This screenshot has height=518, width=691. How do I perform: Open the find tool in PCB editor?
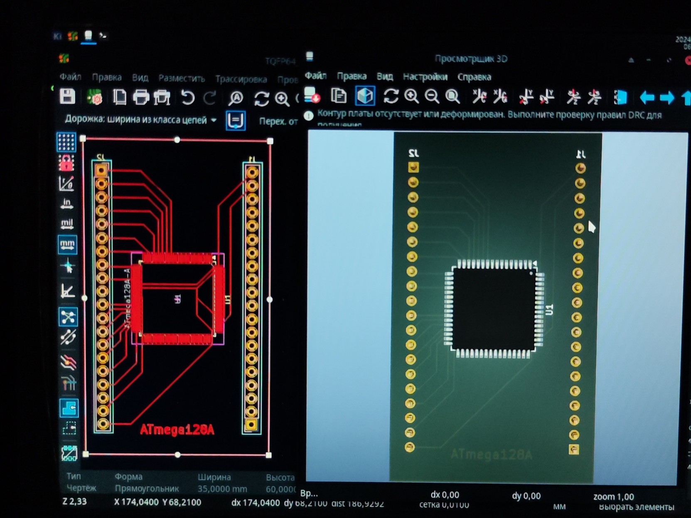coord(236,98)
